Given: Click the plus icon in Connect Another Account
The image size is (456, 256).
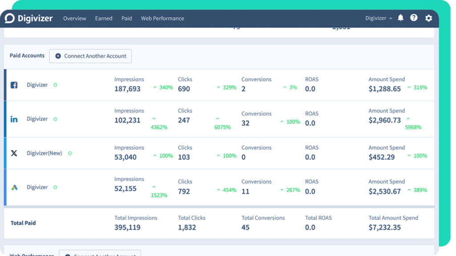Looking at the screenshot, I should [x=58, y=56].
